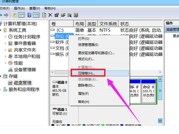Expand the 事件查看器 tree node

point(6,43)
